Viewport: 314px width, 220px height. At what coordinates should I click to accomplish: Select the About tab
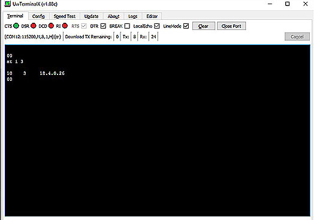pos(113,16)
